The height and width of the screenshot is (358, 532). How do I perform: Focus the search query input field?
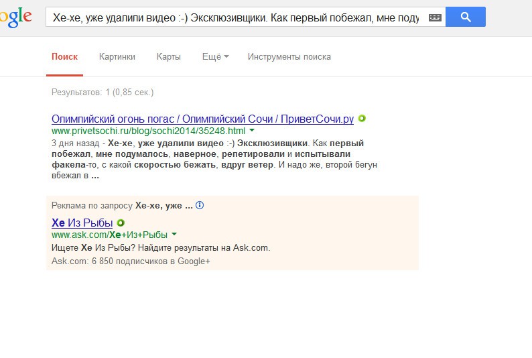coord(235,17)
